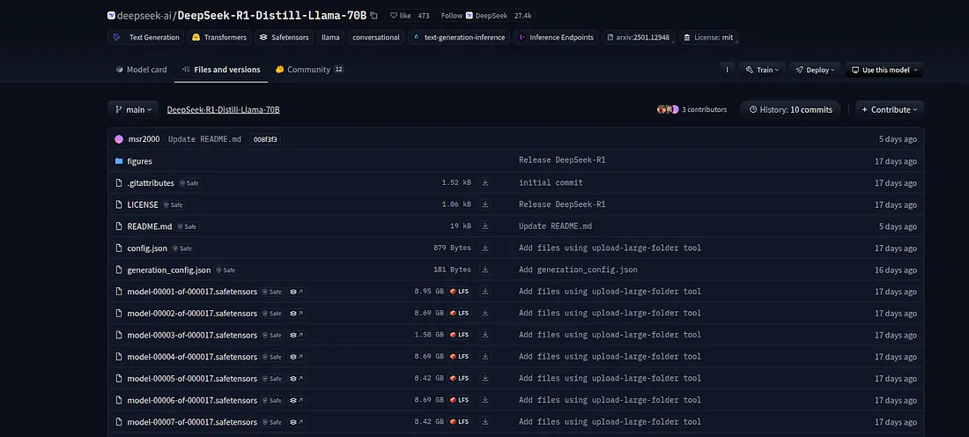Open model-00006-of-000017.safetensors

click(x=192, y=400)
